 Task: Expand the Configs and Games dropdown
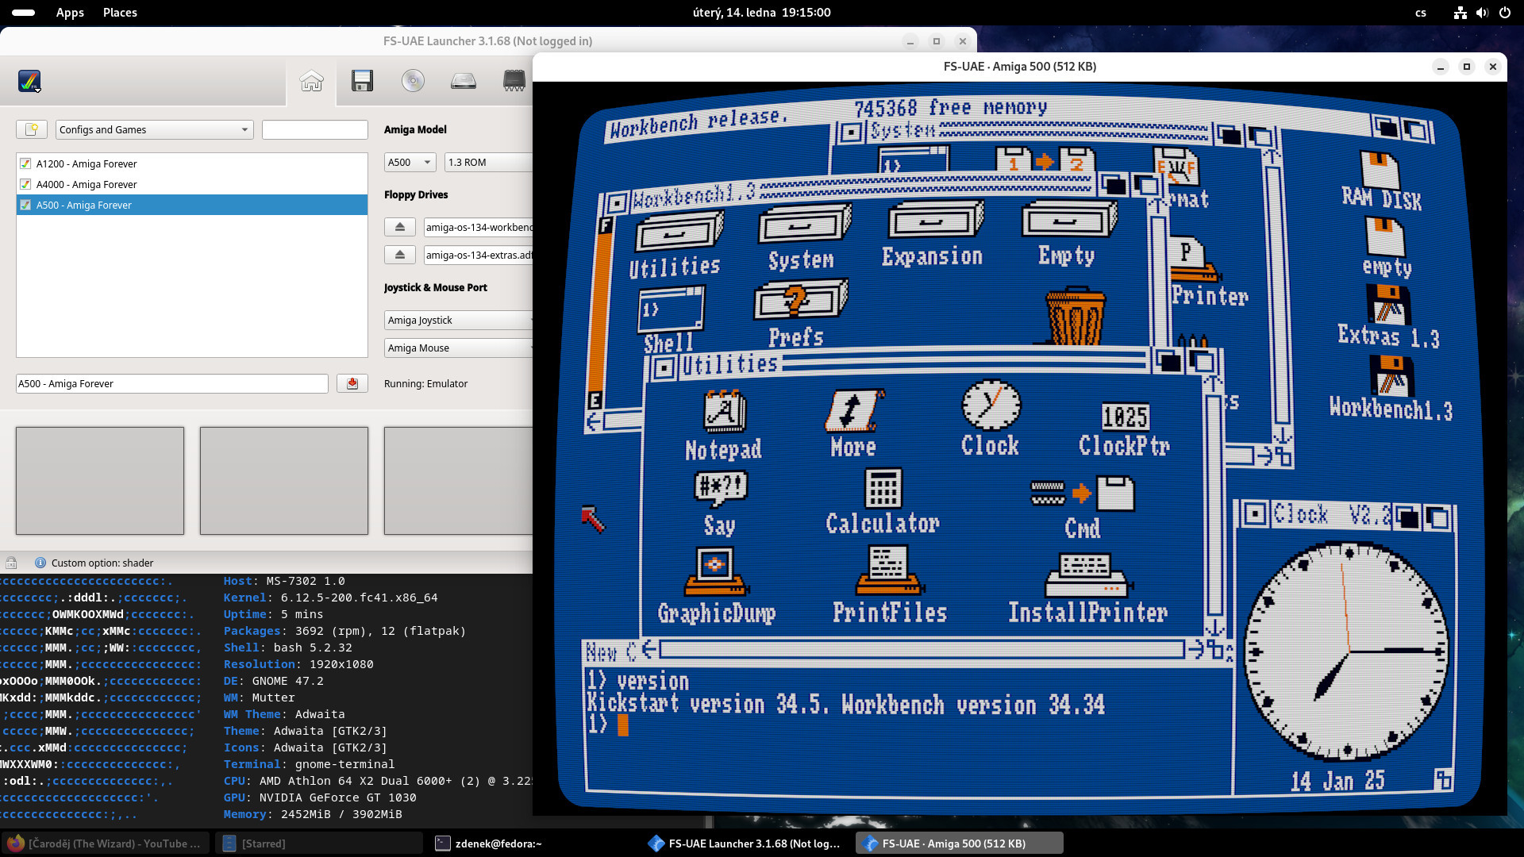(155, 129)
